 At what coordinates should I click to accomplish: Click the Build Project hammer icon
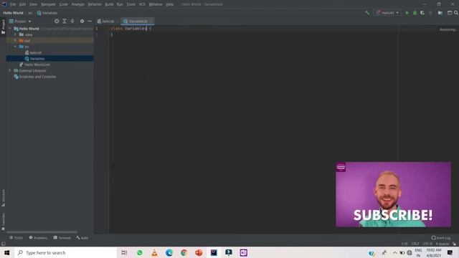point(367,13)
